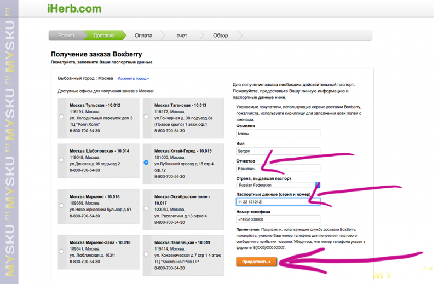Click the Отчество text field

tap(278, 169)
